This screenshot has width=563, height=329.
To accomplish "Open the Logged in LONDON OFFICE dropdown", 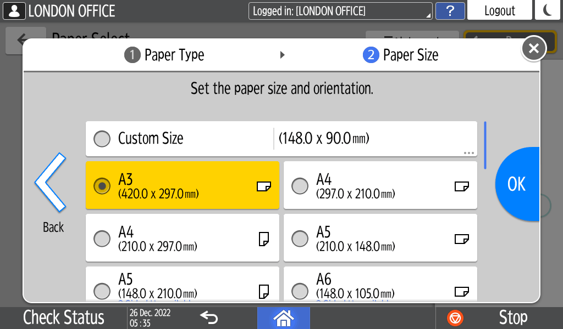I will [340, 11].
